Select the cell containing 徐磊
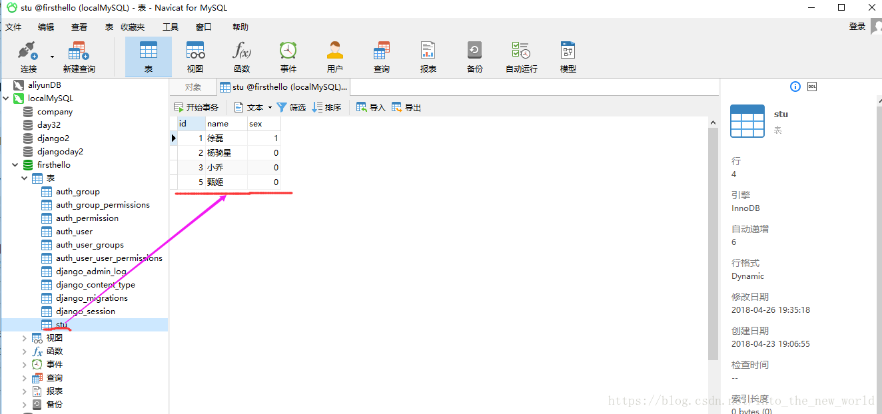The width and height of the screenshot is (882, 414). pos(226,138)
